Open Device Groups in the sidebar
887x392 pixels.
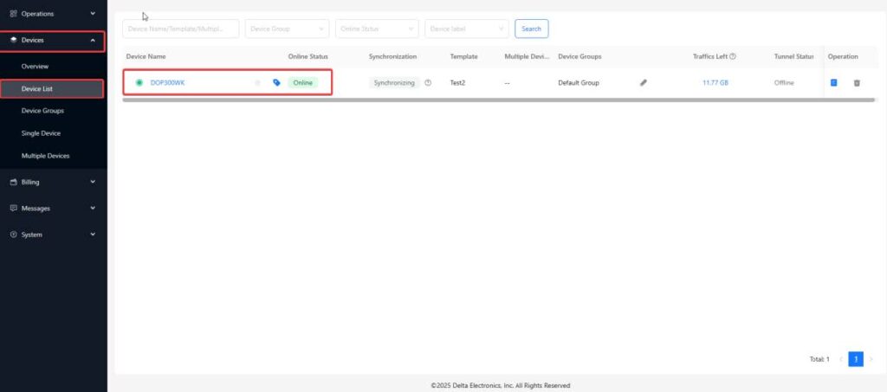(42, 111)
